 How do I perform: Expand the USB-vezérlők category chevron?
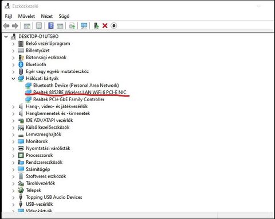13,205
